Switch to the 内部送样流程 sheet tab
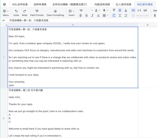 102,4
